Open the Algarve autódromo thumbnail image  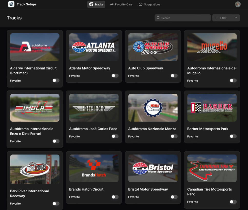pos(35,47)
